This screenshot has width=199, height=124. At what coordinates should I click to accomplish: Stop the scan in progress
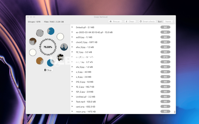point(48,70)
